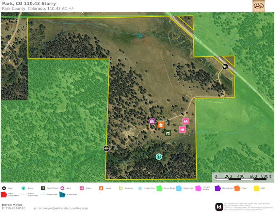This screenshot has height=212, width=275.
Task: Click the teal Spring marker
Action: [158, 157]
